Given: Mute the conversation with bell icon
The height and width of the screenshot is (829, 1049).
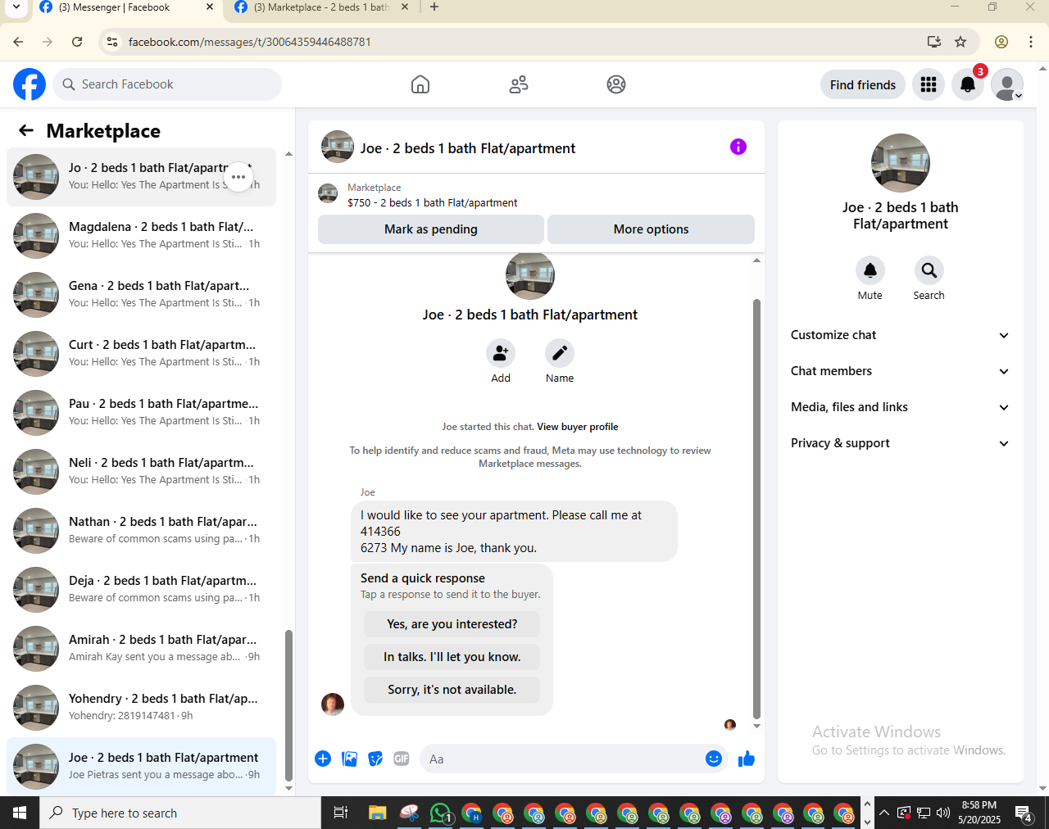Looking at the screenshot, I should [870, 270].
